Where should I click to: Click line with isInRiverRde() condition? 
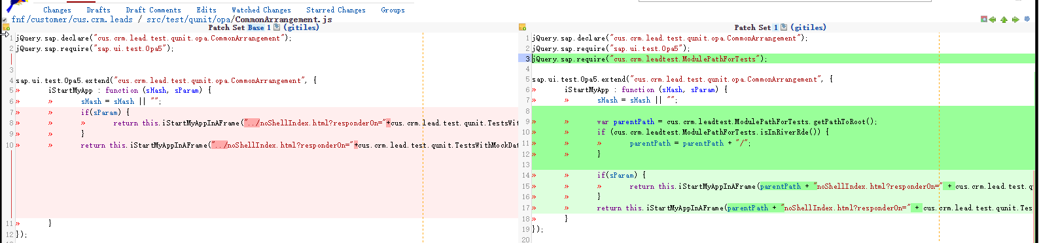713,132
